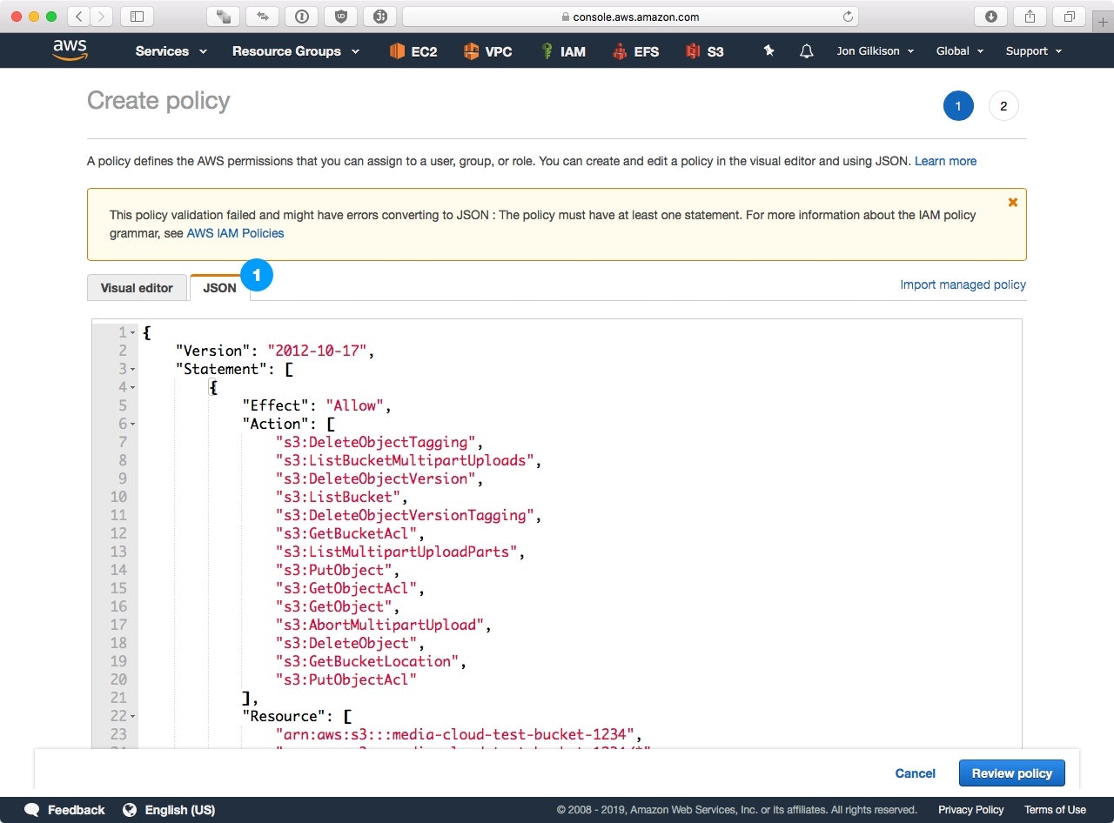Open VPC shortcut in nav bar
1114x823 pixels.
(x=487, y=51)
